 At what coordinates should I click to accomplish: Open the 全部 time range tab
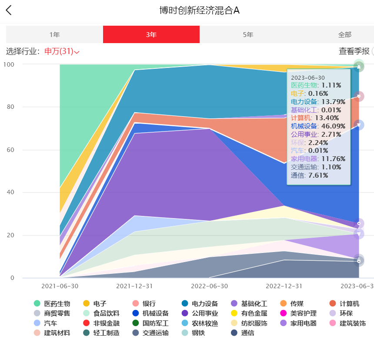[345, 35]
